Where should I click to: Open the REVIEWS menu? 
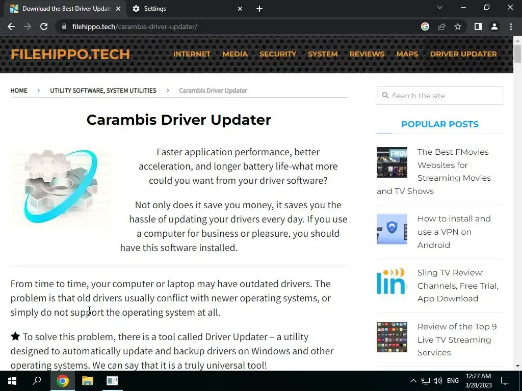click(367, 54)
